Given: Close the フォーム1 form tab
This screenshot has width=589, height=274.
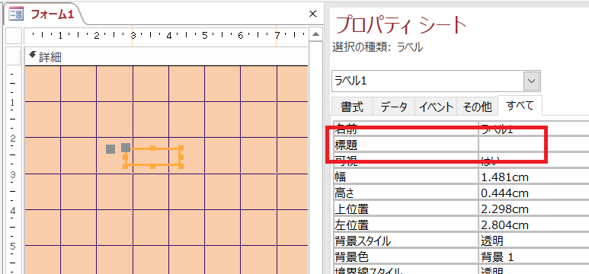Looking at the screenshot, I should pos(312,14).
